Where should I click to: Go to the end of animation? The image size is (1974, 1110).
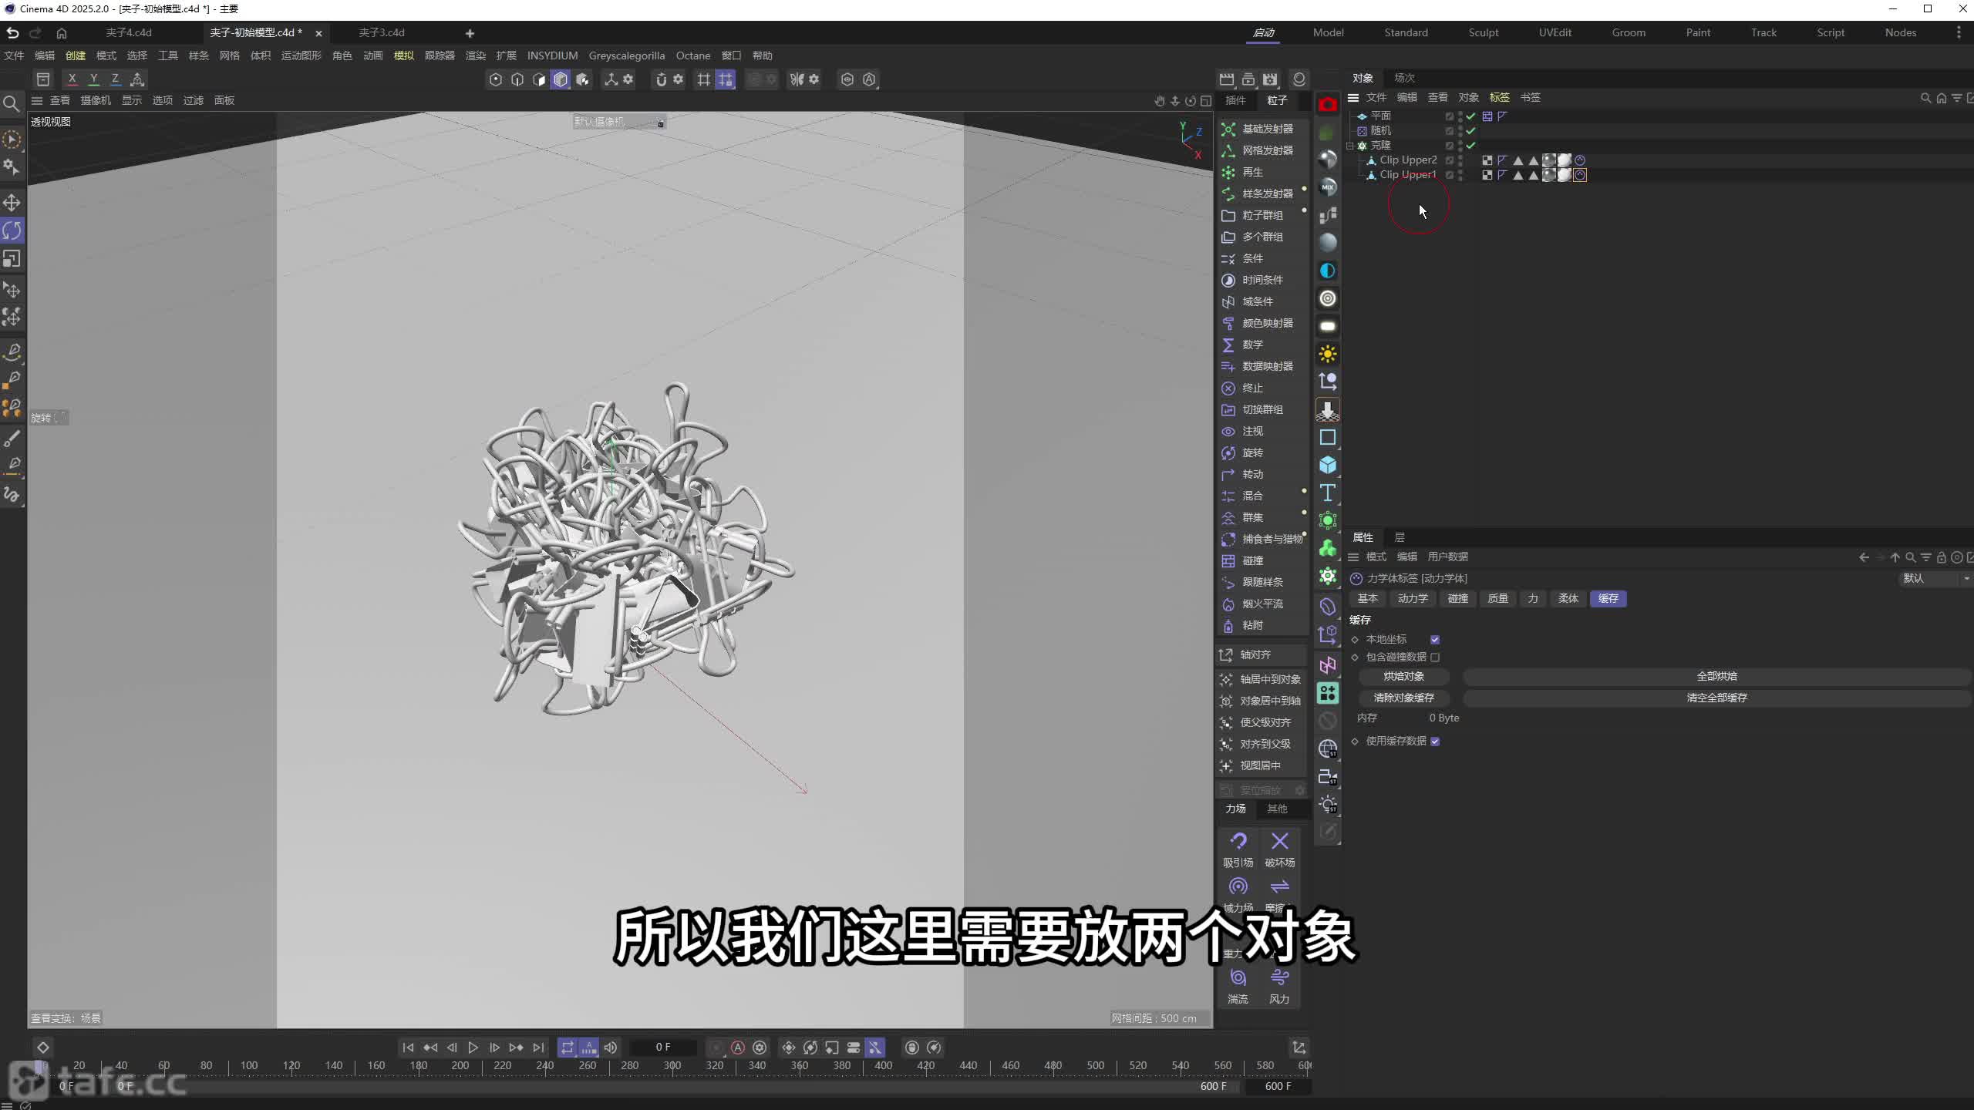[538, 1048]
